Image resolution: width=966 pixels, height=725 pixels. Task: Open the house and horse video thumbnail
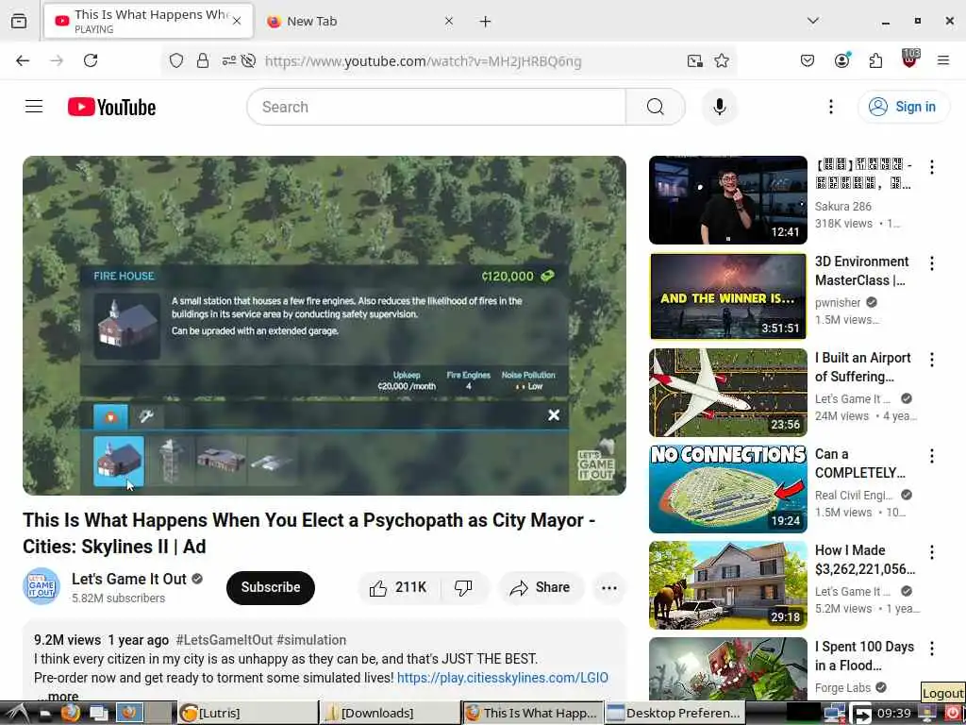[727, 584]
